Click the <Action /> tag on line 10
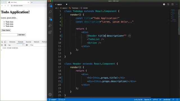Screen dimensions: 180x101 pos(94,43)
